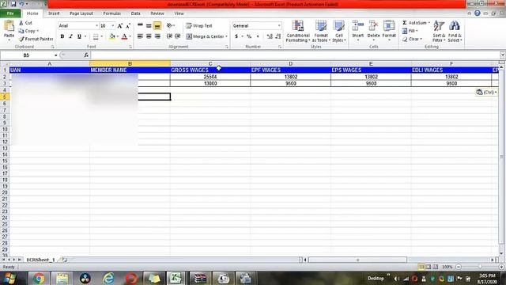Open the Merge & Center dropdown arrow
This screenshot has height=285, width=506.
(x=227, y=36)
